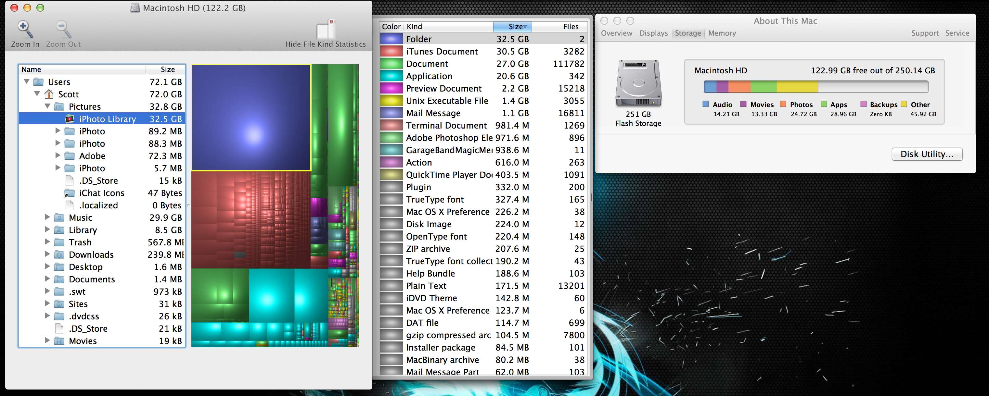Click the large blue iPhoto Library treemap block
The image size is (989, 396).
(x=251, y=118)
